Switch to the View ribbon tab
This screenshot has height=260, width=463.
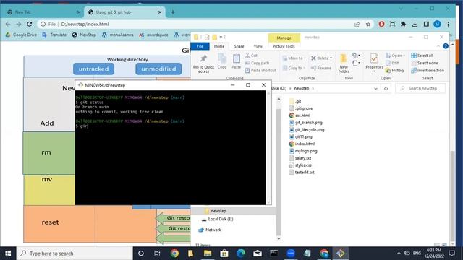(x=258, y=46)
